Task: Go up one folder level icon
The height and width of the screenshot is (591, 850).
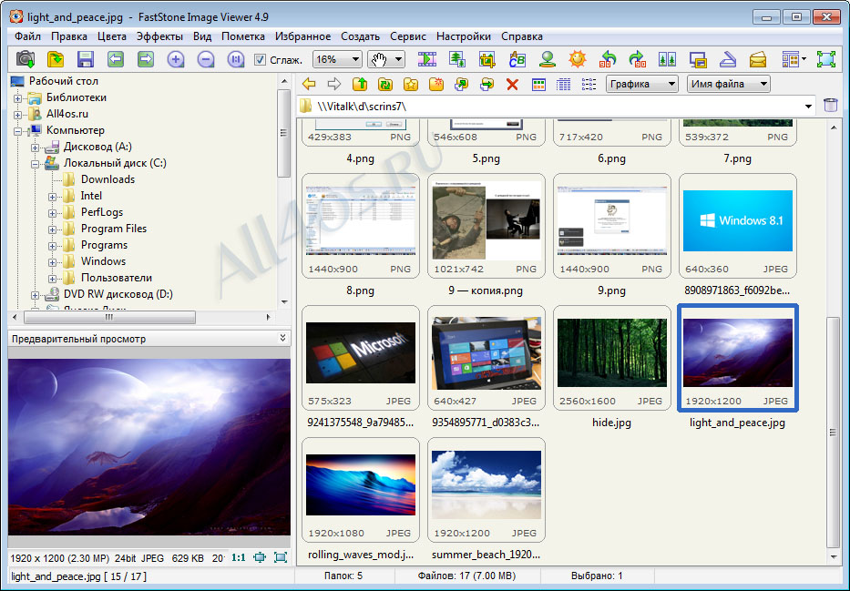Action: point(360,84)
